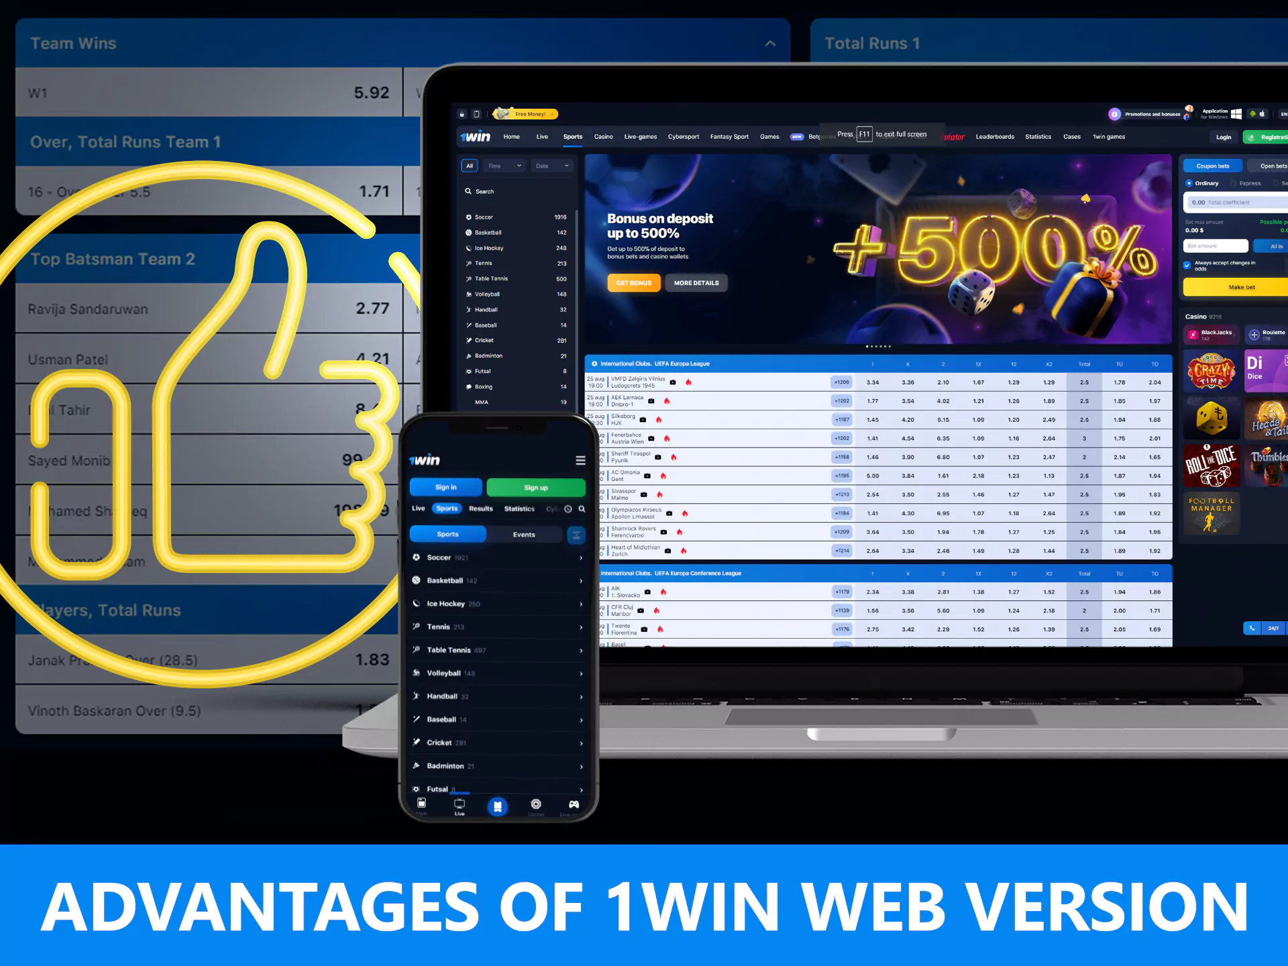This screenshot has height=966, width=1288.
Task: Select the Sports tab on desktop
Action: coord(573,137)
